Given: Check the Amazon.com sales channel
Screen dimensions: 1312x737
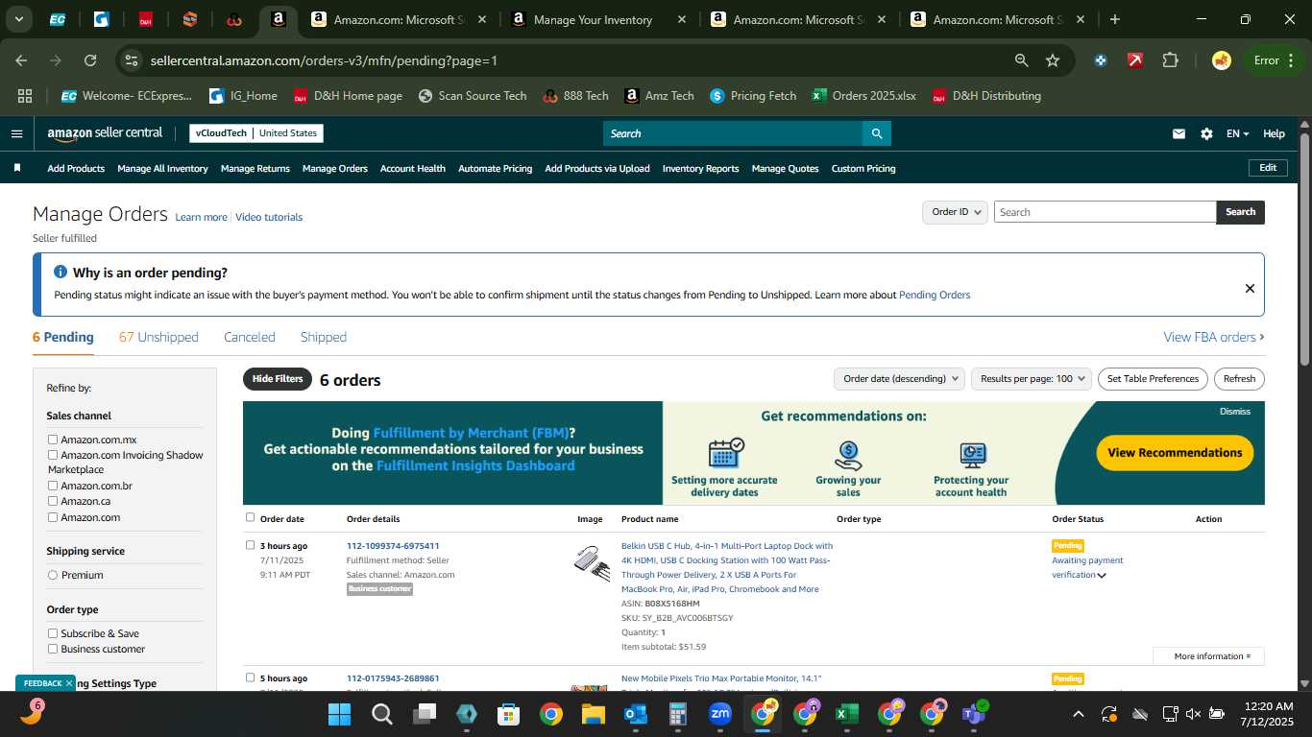Looking at the screenshot, I should (x=53, y=517).
